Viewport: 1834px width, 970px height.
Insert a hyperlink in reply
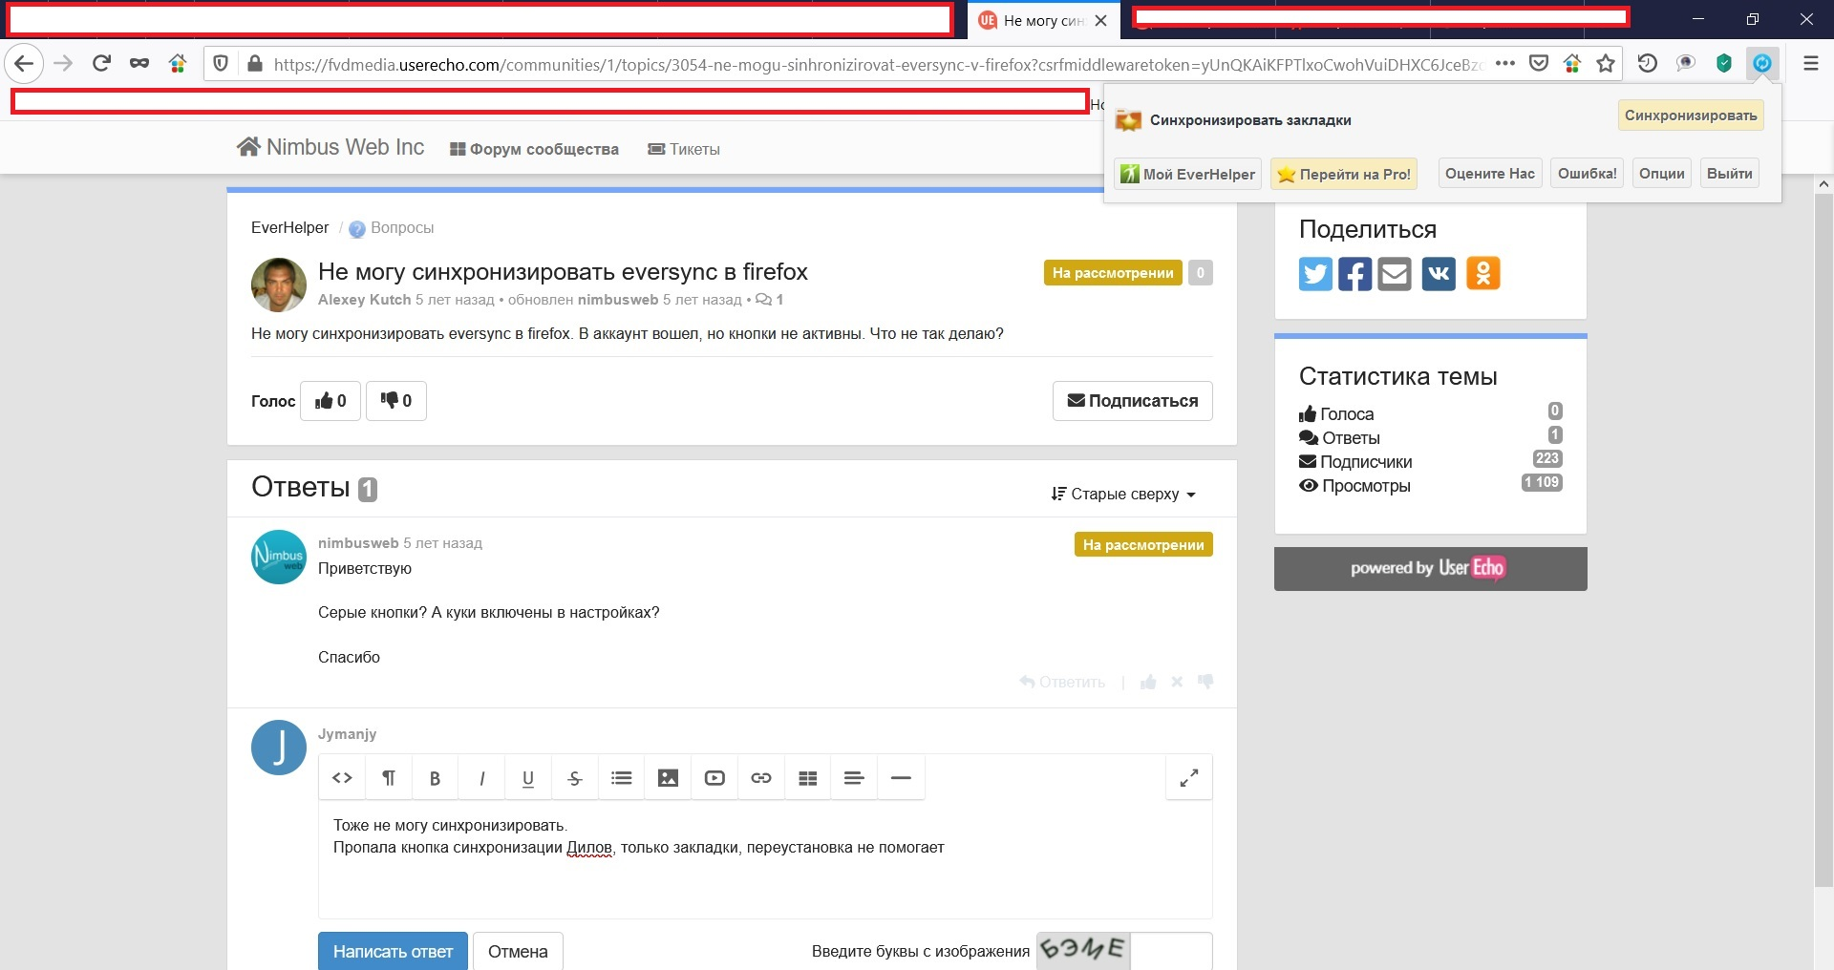tap(761, 778)
